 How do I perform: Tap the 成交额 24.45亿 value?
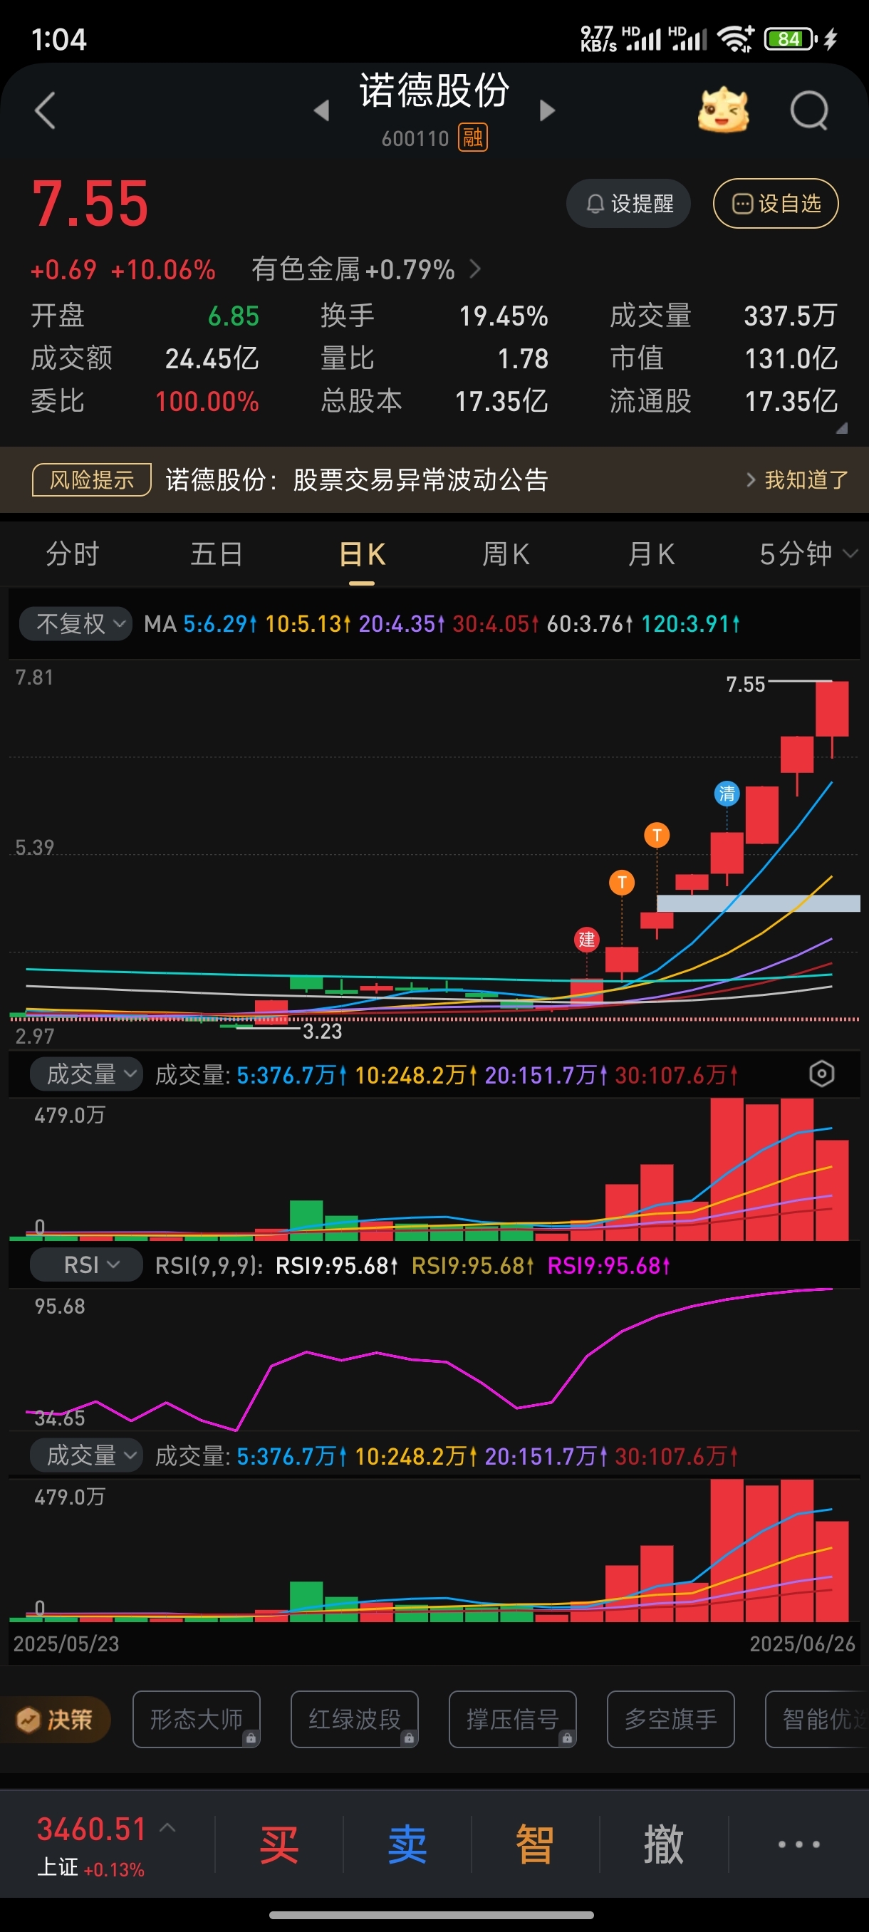212,358
